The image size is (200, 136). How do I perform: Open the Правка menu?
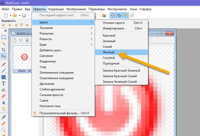[17, 9]
